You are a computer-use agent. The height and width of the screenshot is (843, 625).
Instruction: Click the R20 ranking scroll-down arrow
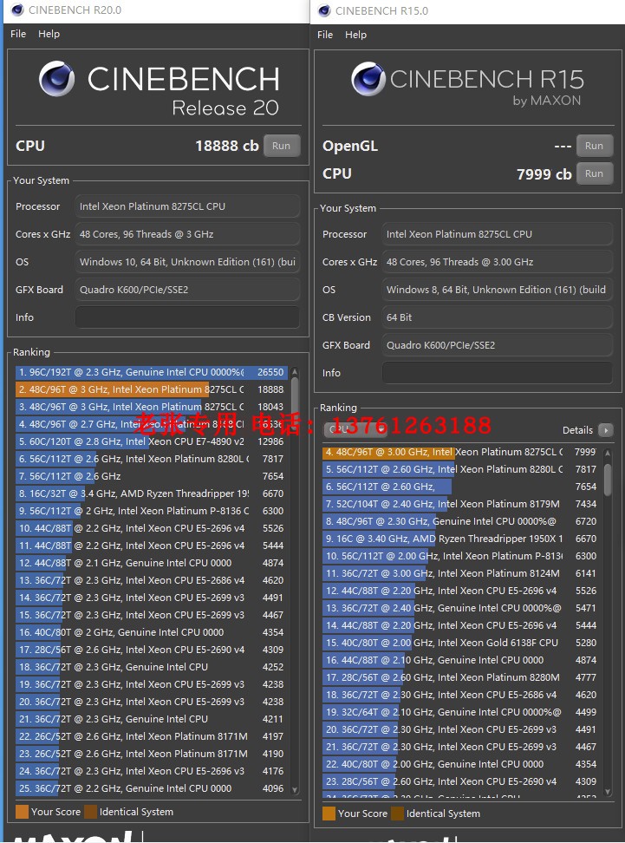[295, 790]
